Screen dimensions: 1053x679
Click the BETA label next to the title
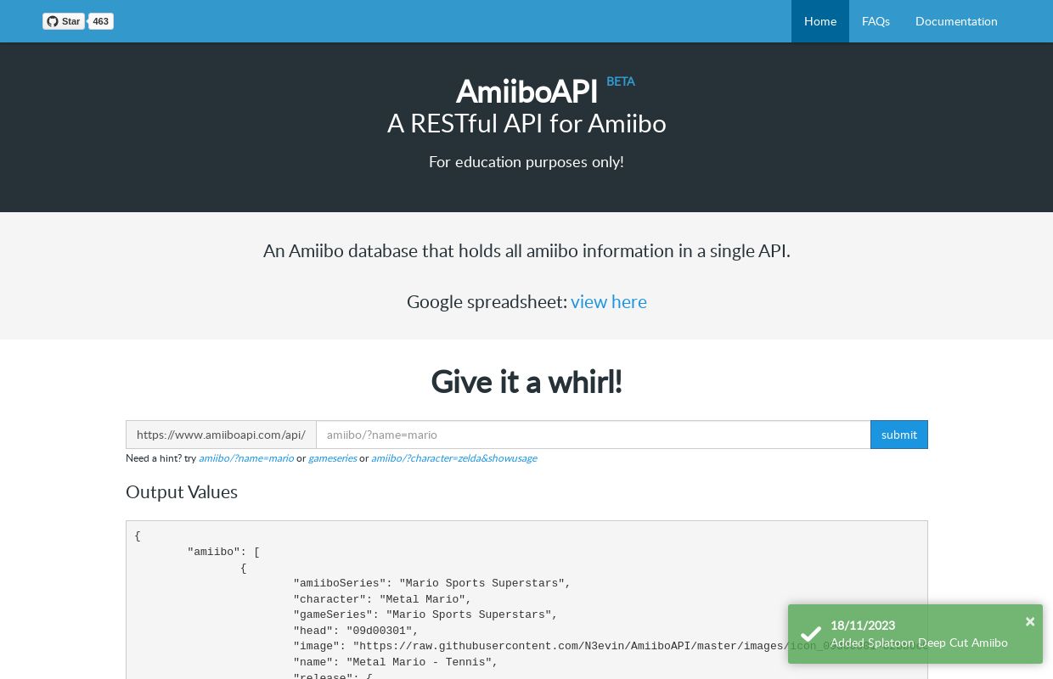click(621, 81)
